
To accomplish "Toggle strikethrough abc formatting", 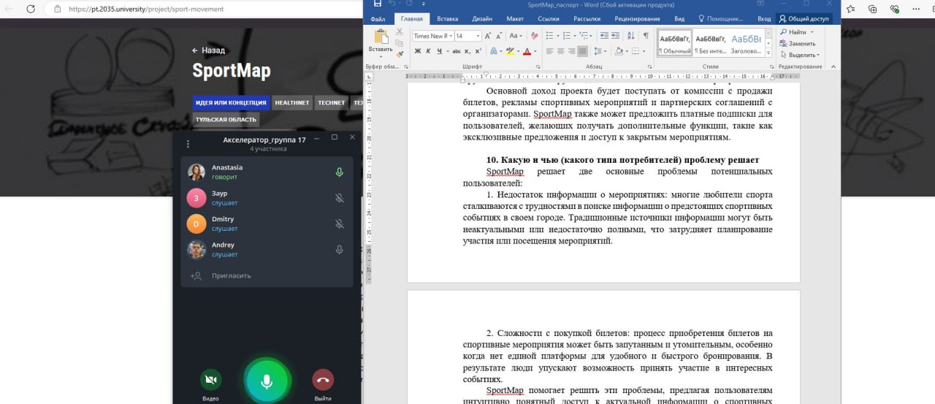I will [457, 51].
